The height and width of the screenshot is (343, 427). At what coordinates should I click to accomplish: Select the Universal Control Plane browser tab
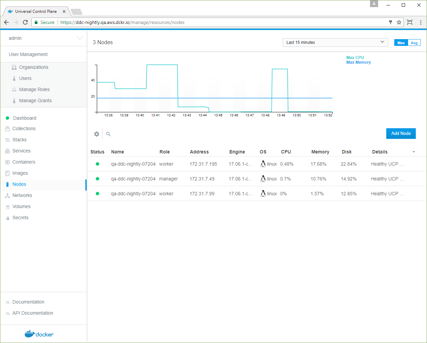coord(36,11)
